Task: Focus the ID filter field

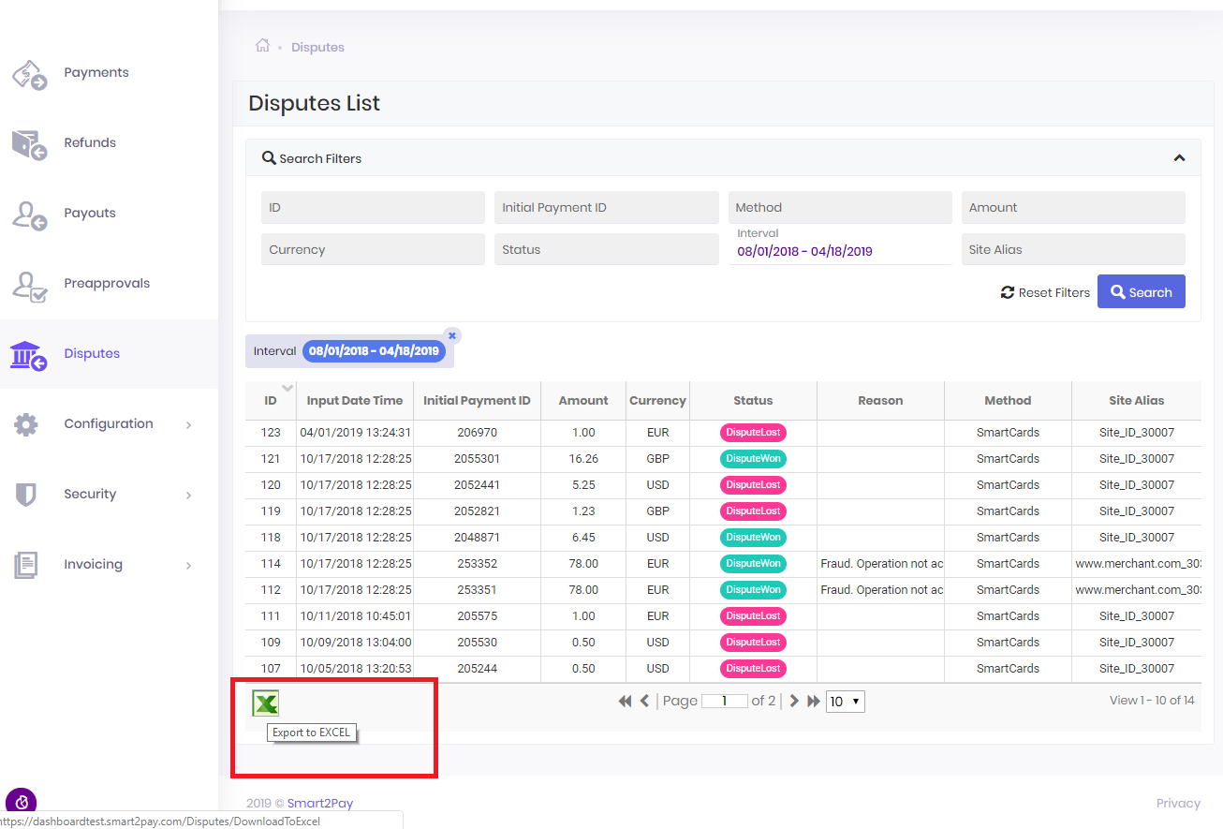Action: coord(374,208)
